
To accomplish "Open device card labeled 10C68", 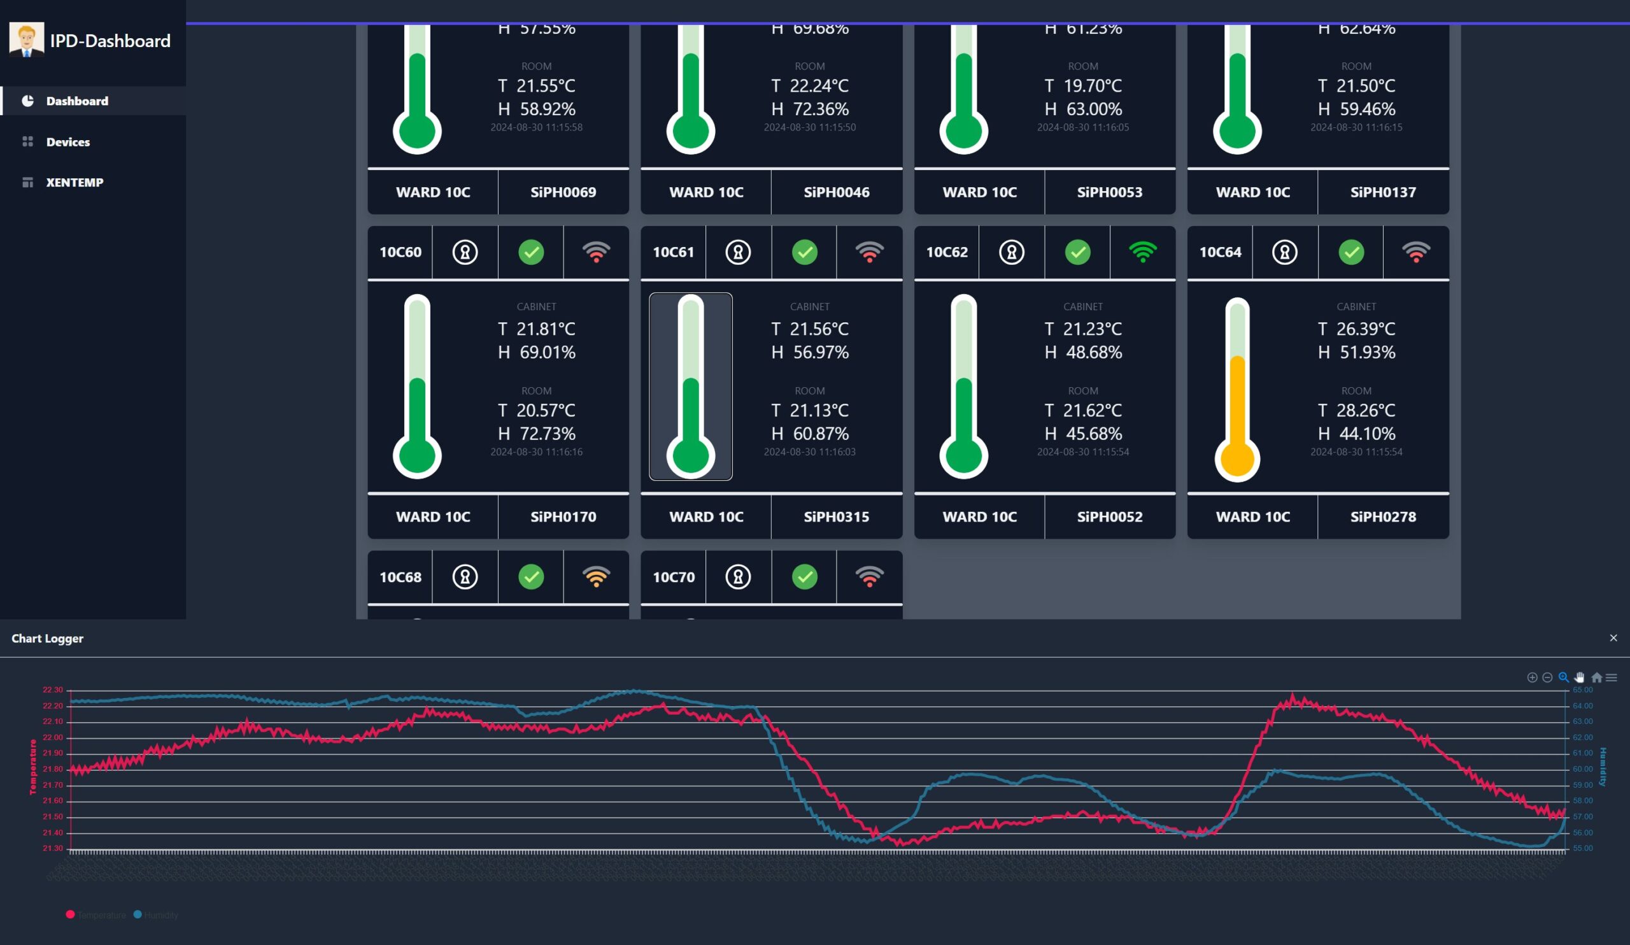I will [x=400, y=577].
